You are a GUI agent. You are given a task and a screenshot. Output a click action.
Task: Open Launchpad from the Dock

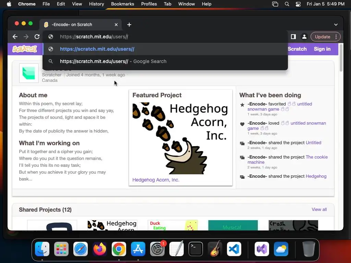point(61,249)
